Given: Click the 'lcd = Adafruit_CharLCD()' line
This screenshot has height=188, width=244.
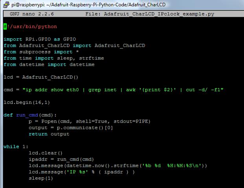Looking at the screenshot, I should [x=41, y=77].
